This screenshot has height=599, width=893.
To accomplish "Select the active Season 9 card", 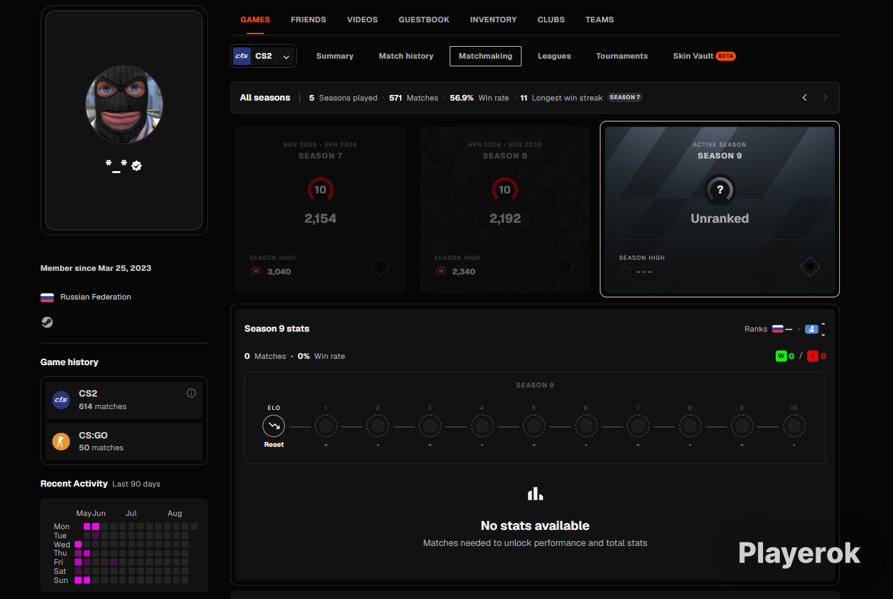I will click(x=720, y=209).
